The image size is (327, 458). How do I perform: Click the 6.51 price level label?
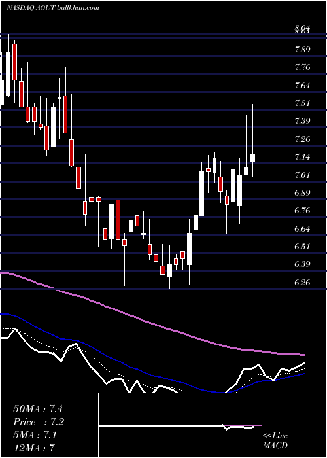[302, 247]
